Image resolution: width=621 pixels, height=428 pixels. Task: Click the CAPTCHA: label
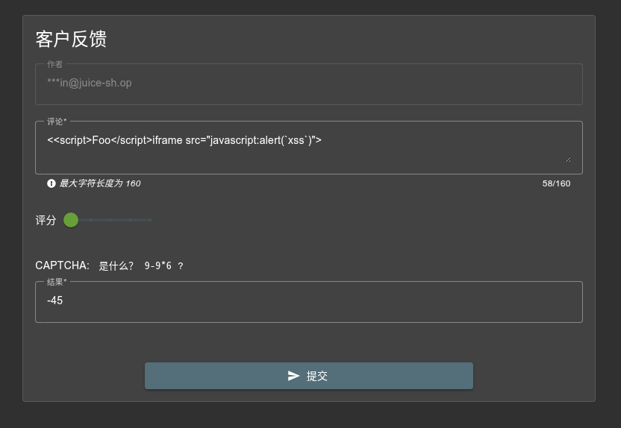[62, 265]
